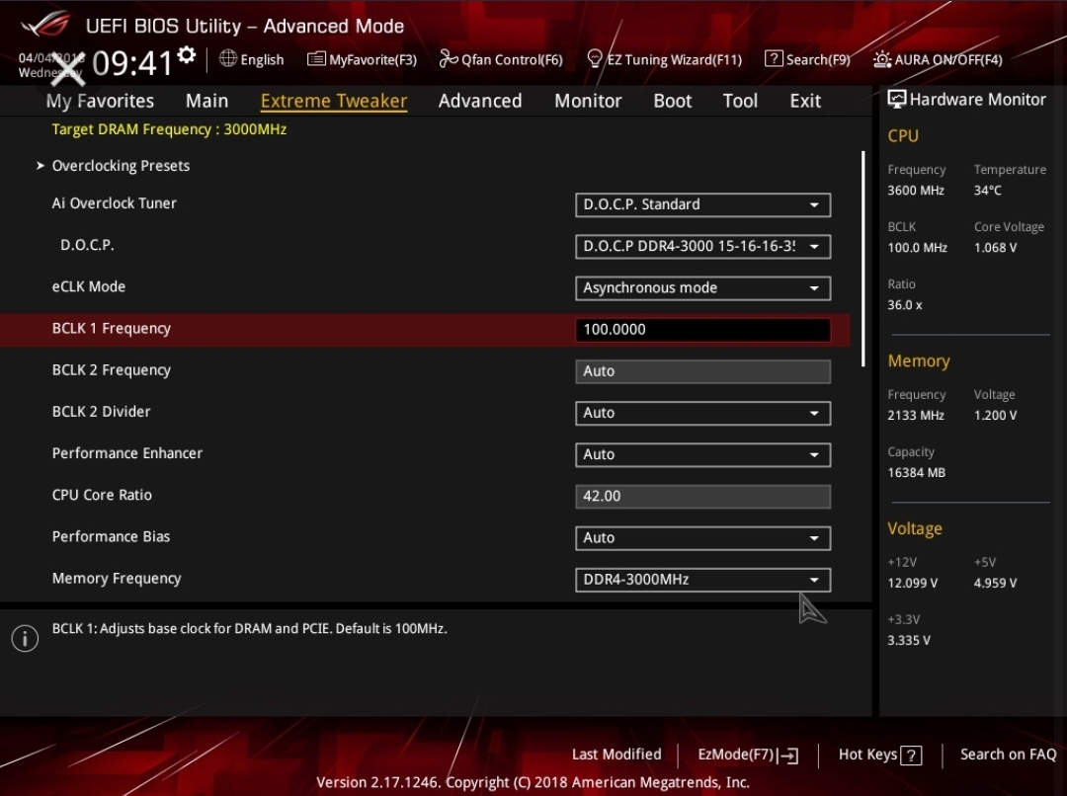Click +5V reading 4.959 V

995,583
